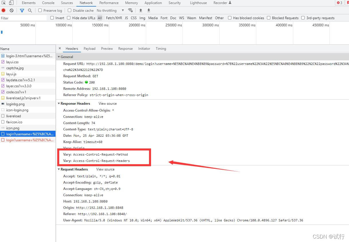Close the request details pane
Image resolution: width=349 pixels, height=242 pixels.
click(x=60, y=48)
